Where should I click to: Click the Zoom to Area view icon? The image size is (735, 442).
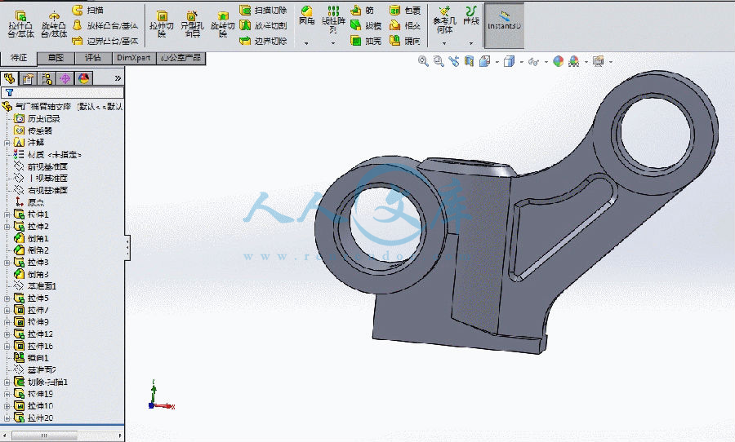pyautogui.click(x=439, y=61)
